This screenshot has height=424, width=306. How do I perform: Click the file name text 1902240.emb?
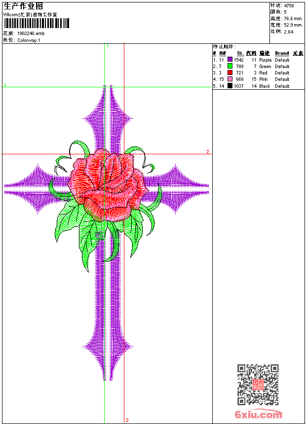click(x=31, y=34)
